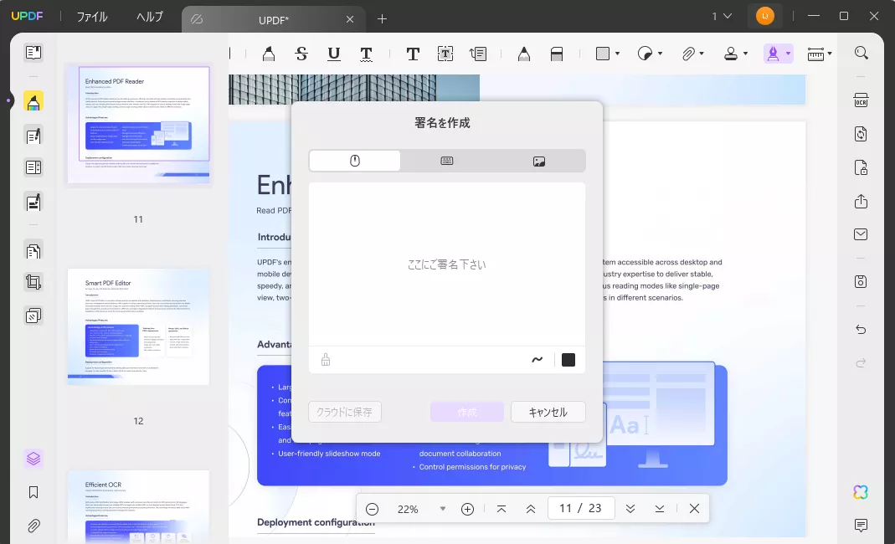Save the document with the save icon
Viewport: 895px width, 544px height.
click(861, 281)
